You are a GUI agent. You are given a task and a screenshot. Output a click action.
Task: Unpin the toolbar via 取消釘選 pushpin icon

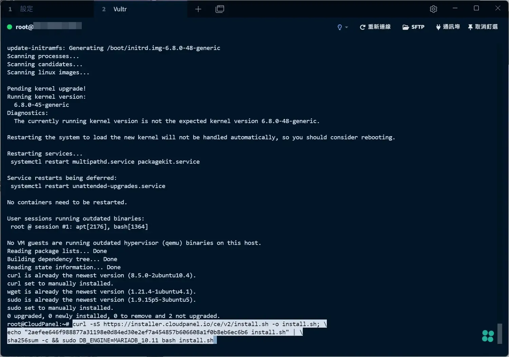470,27
